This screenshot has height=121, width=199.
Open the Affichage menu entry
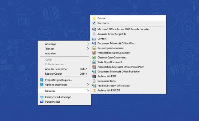(x=64, y=44)
